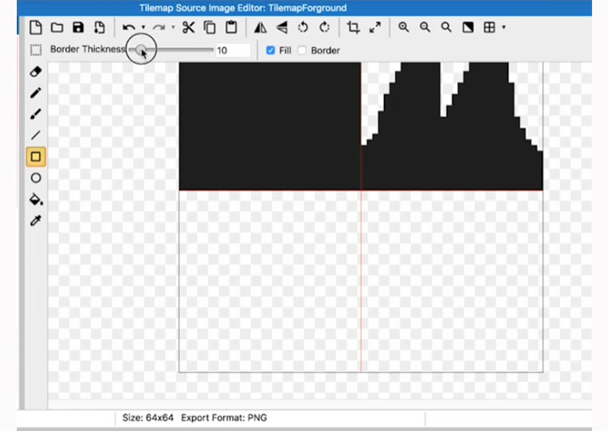This screenshot has height=431, width=608.
Task: Click the grid display icon
Action: tap(489, 28)
